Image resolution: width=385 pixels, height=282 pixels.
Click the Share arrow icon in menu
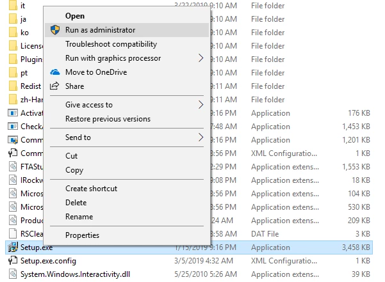pos(54,86)
